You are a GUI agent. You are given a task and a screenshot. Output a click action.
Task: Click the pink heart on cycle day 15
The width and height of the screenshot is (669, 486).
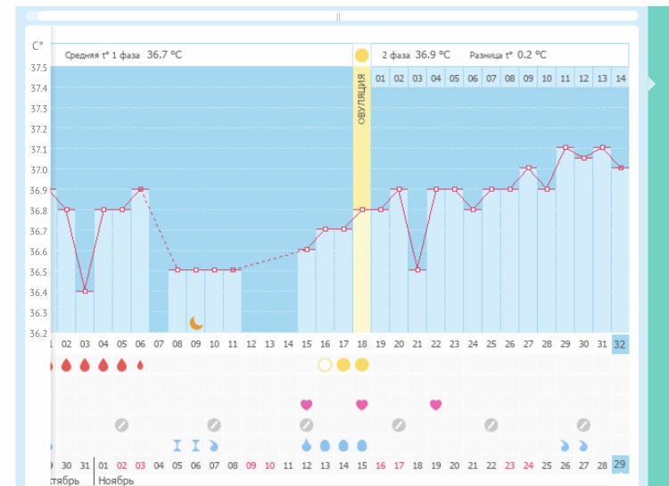(307, 405)
